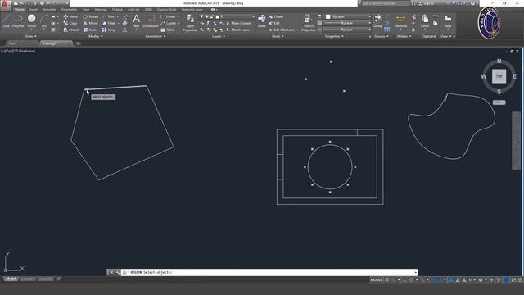Click Match Properties
This screenshot has width=524, height=295.
click(x=308, y=23)
